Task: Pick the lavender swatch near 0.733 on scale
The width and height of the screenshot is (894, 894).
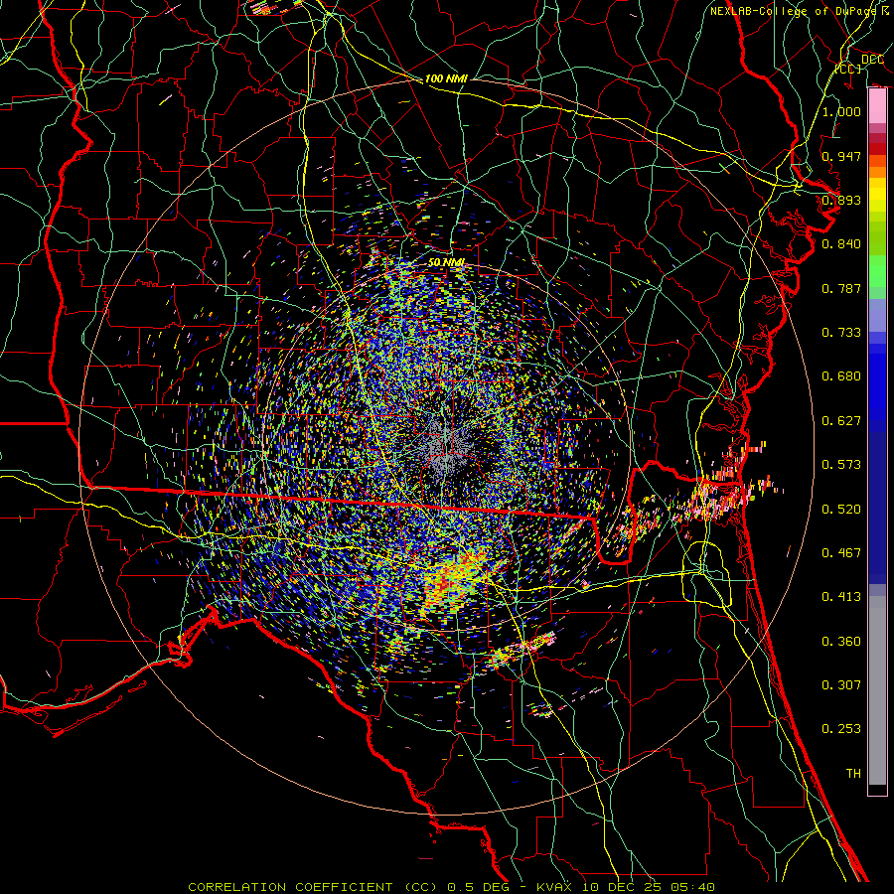Action: click(x=877, y=315)
